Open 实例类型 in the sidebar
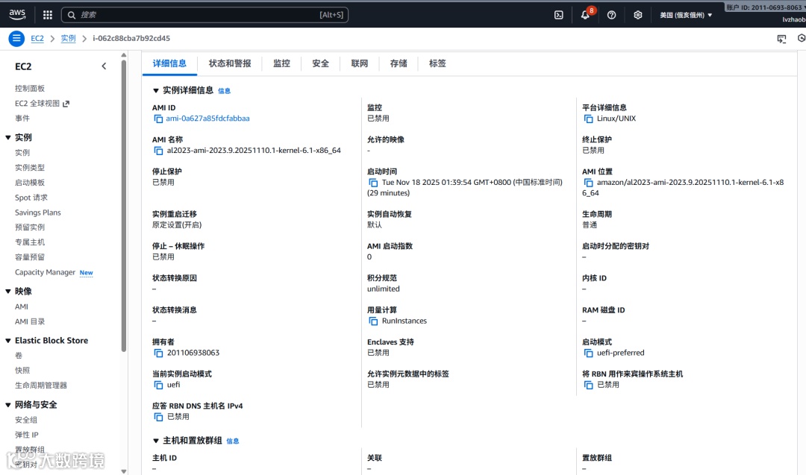 point(30,167)
